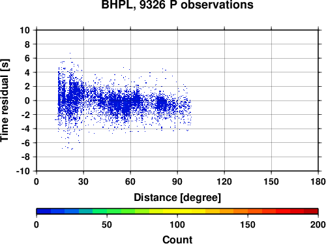This screenshot has height=244, width=326.
Task: Click the y-axis tick label "8"
Action: (27, 44)
